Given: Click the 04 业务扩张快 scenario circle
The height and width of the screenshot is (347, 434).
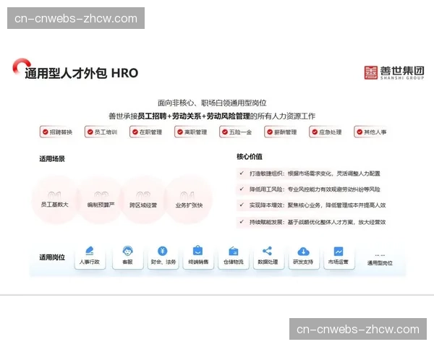Looking at the screenshot, I should point(189,200).
